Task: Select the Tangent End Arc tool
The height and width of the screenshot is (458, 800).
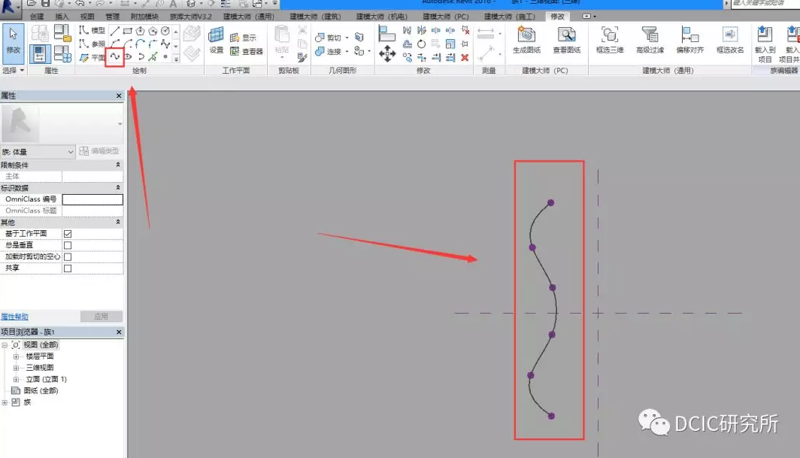Action: point(140,44)
